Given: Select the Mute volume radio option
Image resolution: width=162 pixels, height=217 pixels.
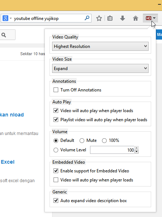Looking at the screenshot, I should click(x=82, y=140).
